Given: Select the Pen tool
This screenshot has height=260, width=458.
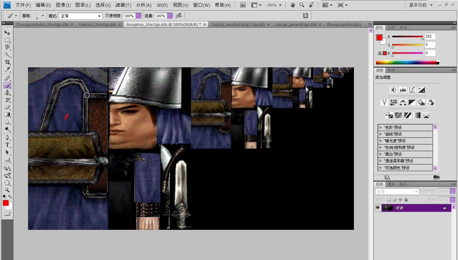Looking at the screenshot, I should click(7, 137).
